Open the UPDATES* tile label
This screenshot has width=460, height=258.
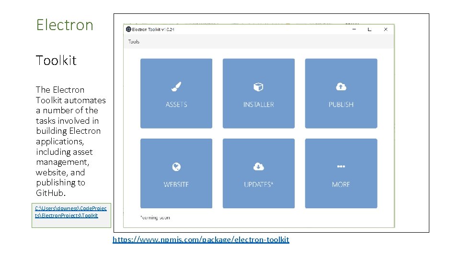click(258, 184)
